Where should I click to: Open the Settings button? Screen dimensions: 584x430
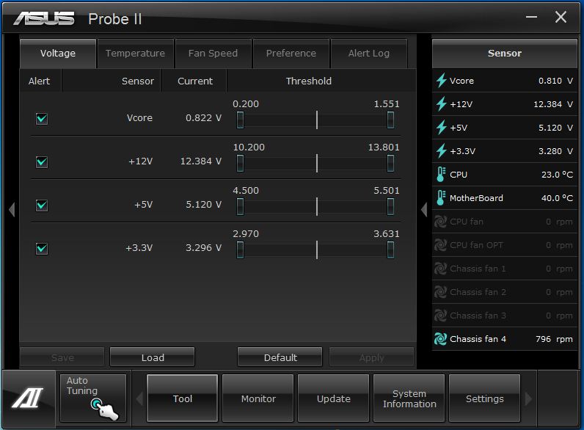tap(484, 398)
